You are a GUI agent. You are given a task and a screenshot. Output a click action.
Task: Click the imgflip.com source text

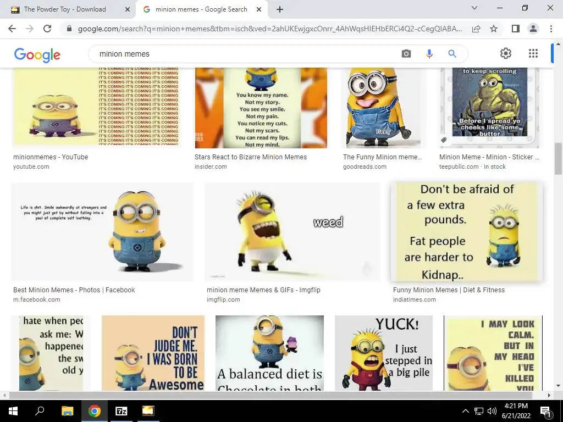pyautogui.click(x=223, y=299)
